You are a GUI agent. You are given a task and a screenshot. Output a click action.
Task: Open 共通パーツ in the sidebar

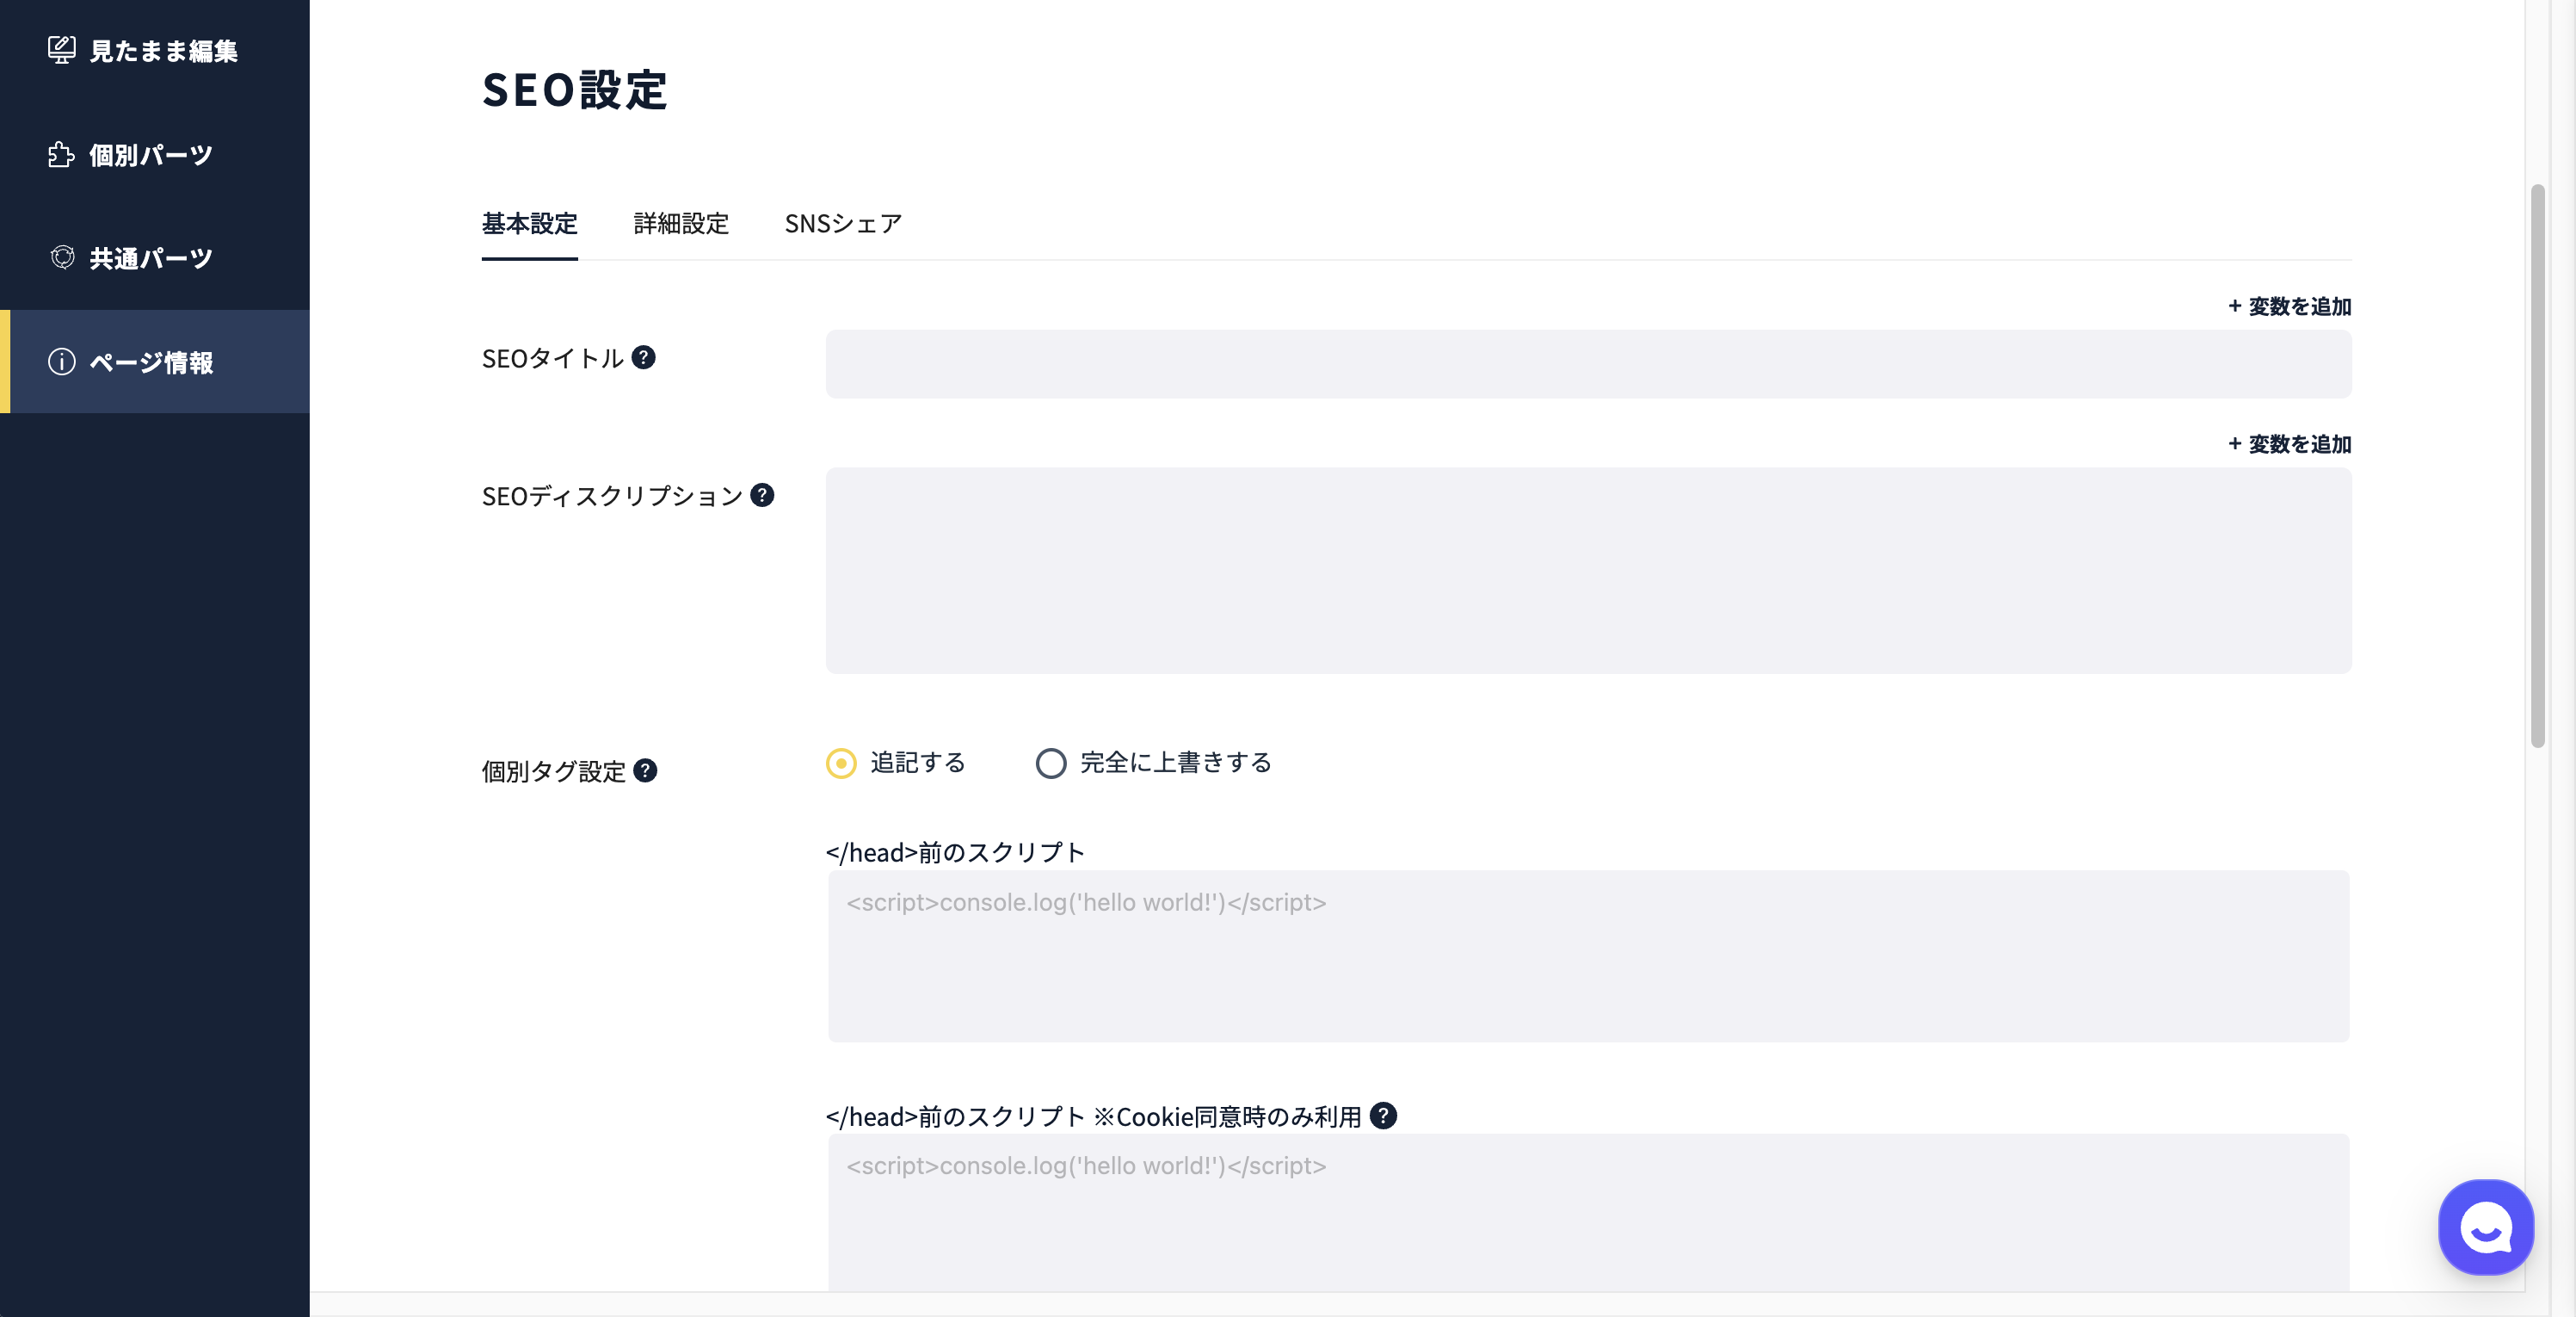pyautogui.click(x=155, y=257)
